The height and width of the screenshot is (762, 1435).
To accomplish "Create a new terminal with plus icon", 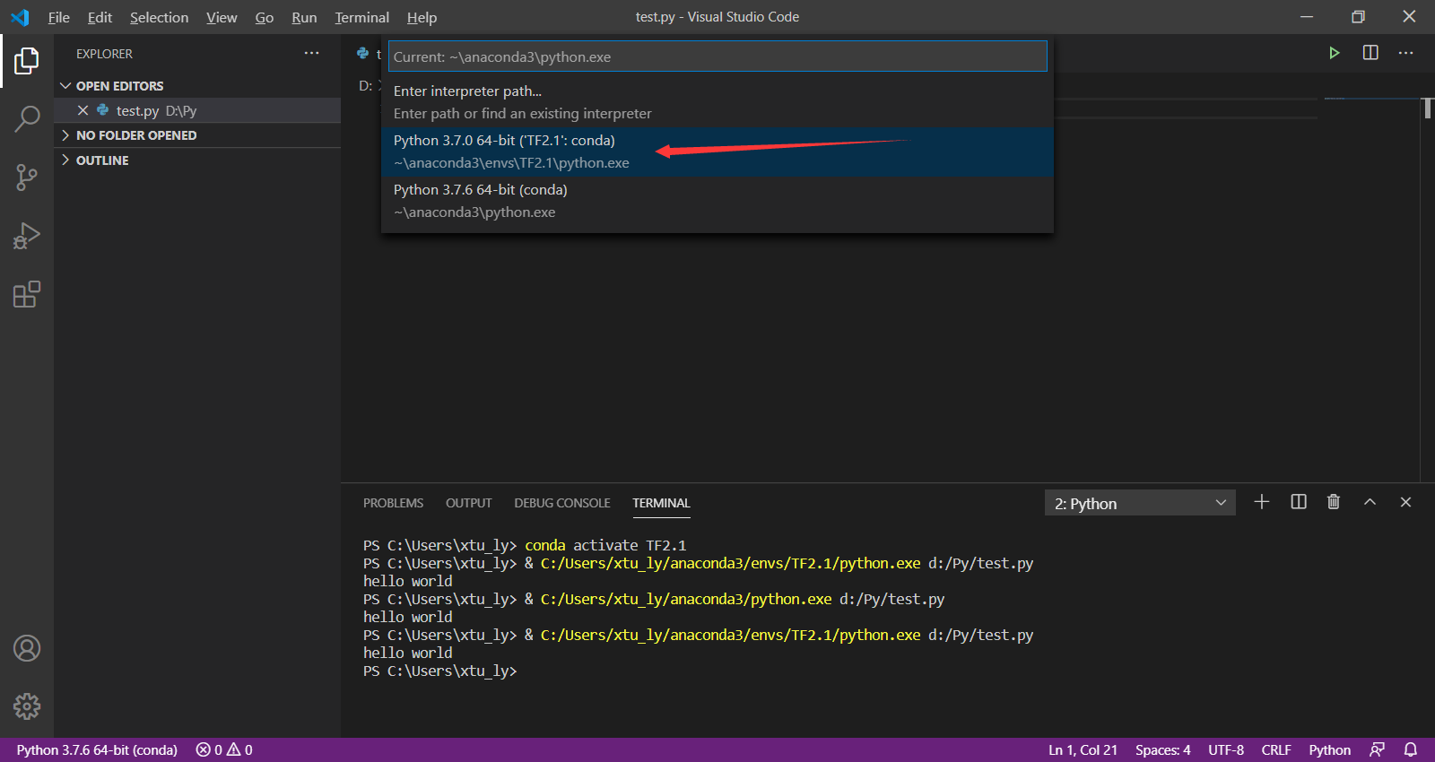I will pyautogui.click(x=1262, y=502).
